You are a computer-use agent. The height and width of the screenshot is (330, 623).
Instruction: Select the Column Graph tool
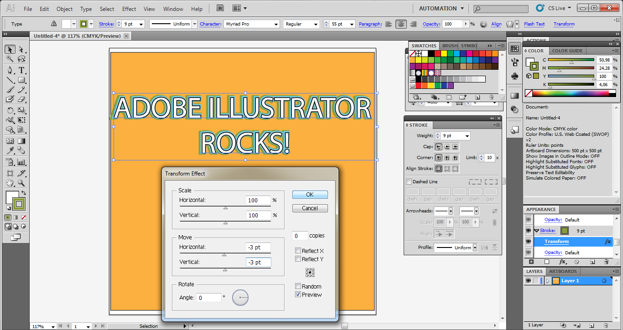pos(21,161)
